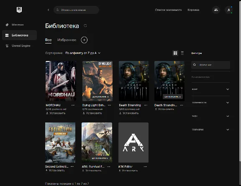Open MORDHAU three-dot options menu

pyautogui.click(x=73, y=105)
